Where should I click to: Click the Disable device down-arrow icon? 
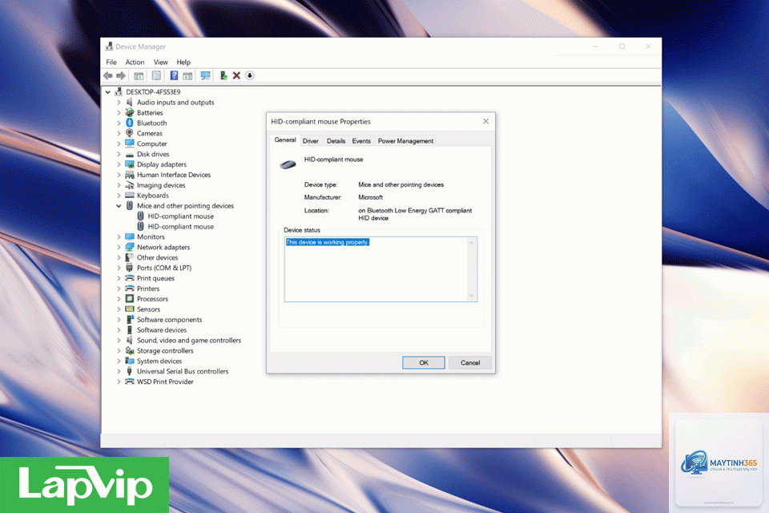pyautogui.click(x=250, y=75)
